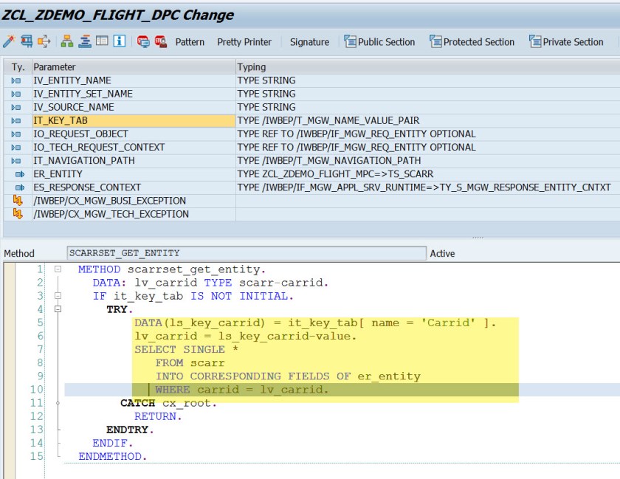
Task: Select the /IWBEP/CX_MGW_BUSI_EXCEPTION row text
Action: (109, 201)
